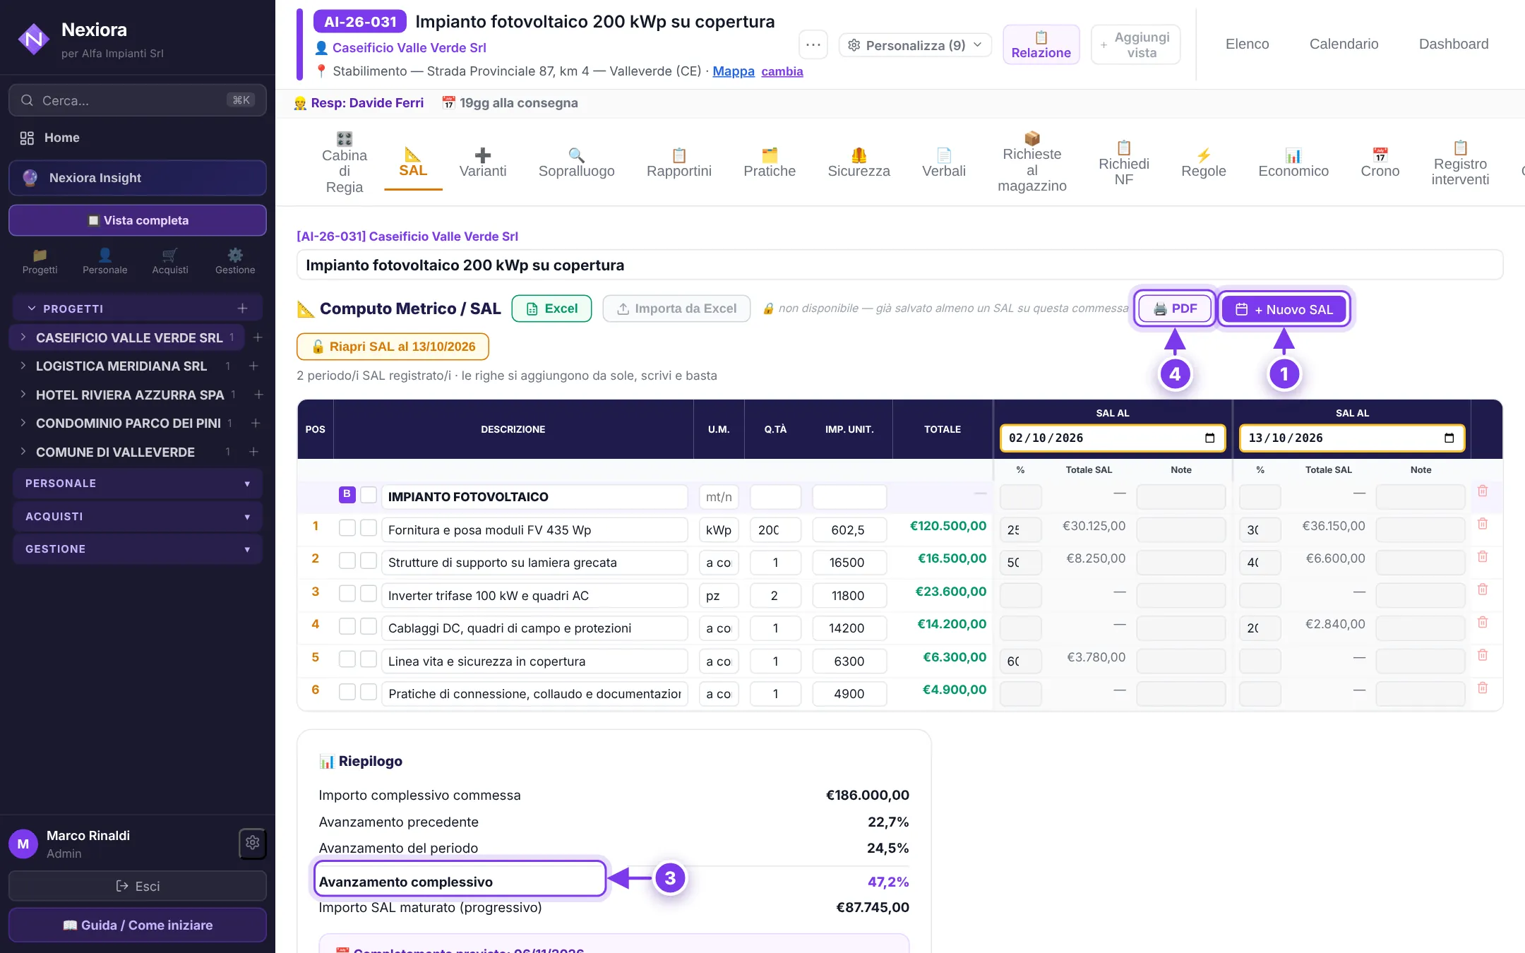
Task: Click the + Nuovo SAL button
Action: coord(1284,309)
